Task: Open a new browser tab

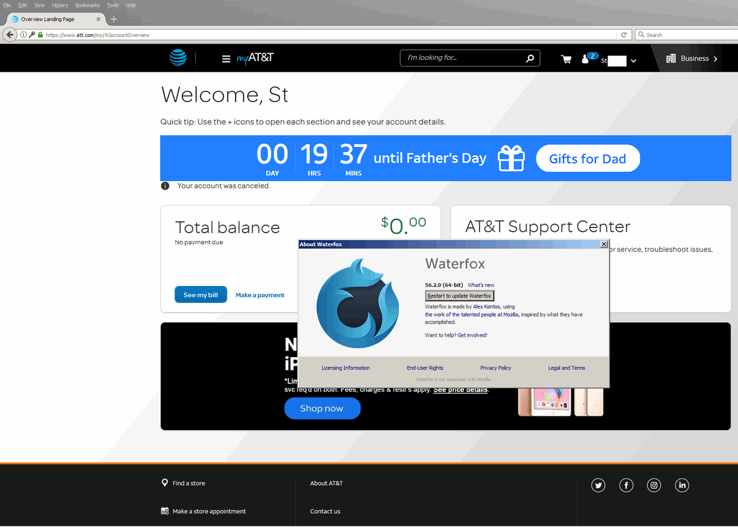Action: 113,19
